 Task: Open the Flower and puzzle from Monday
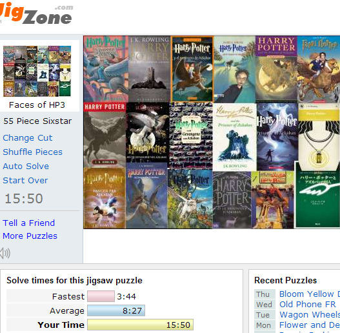[310, 325]
